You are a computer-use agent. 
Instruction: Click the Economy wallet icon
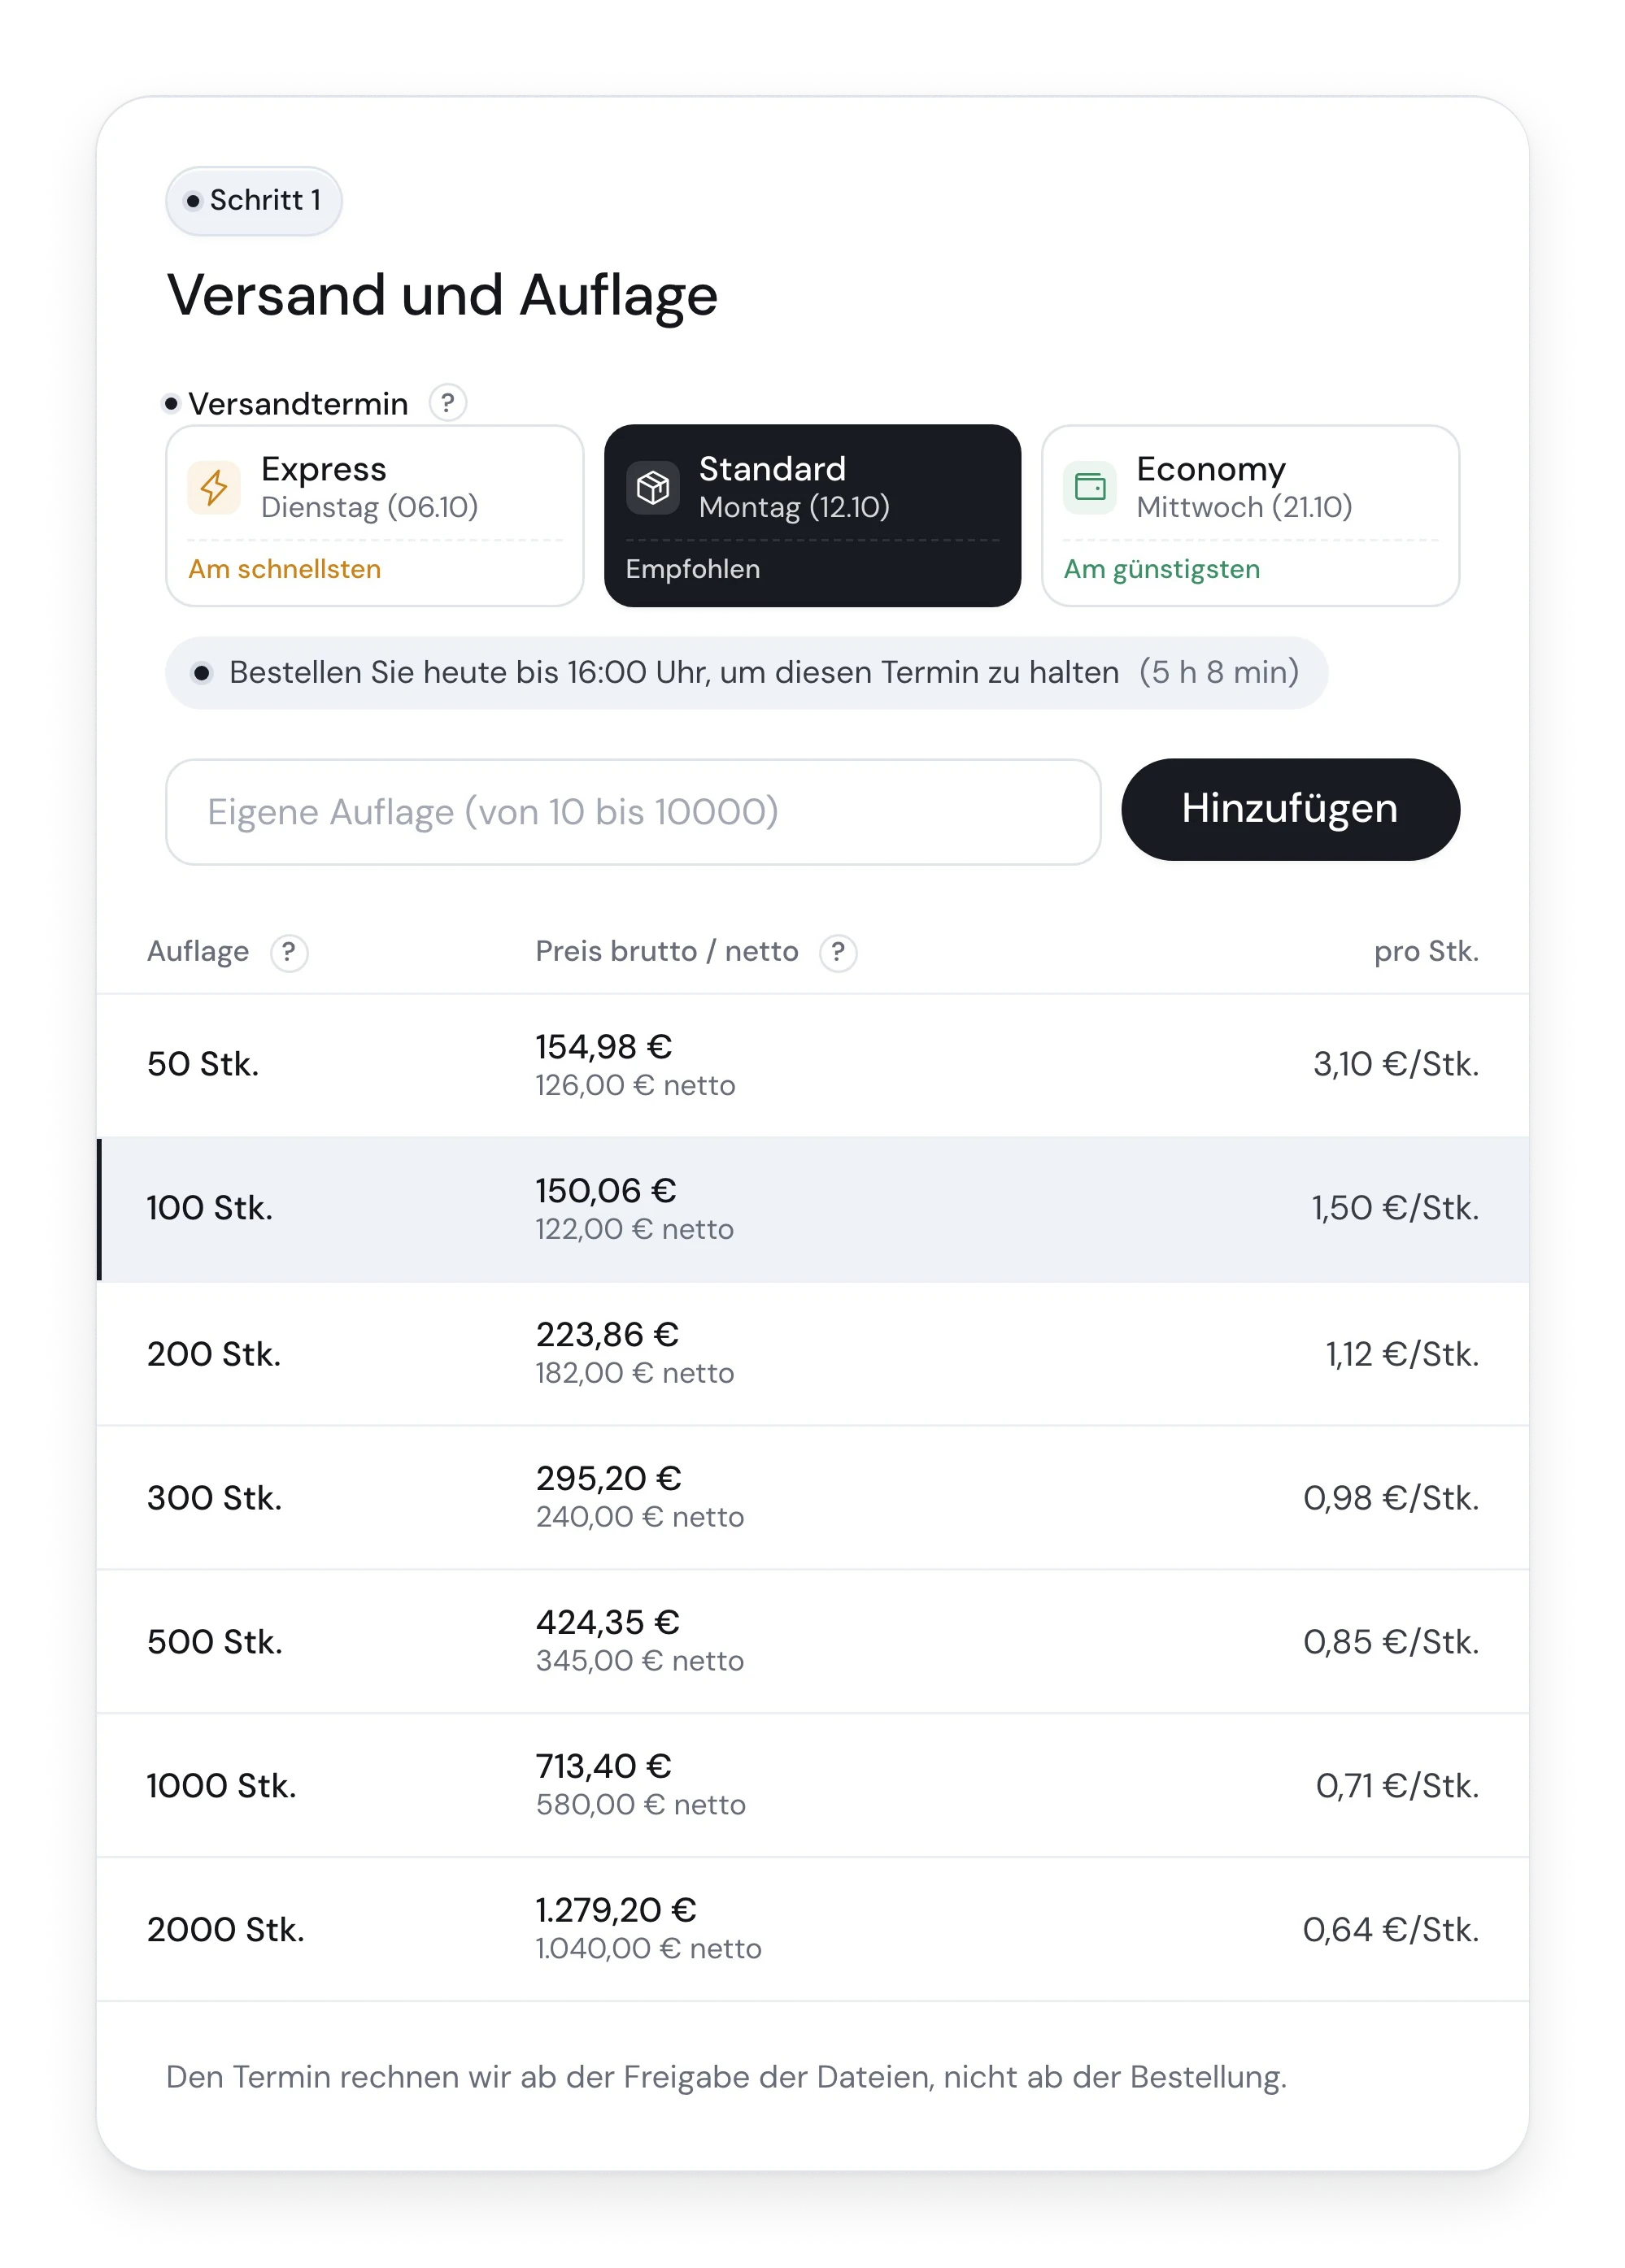pos(1090,488)
